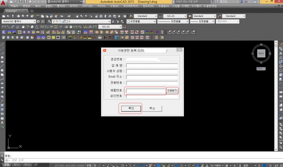This screenshot has width=283, height=167.
Task: Click the Help question mark toolbar icon
Action: tap(125, 16)
